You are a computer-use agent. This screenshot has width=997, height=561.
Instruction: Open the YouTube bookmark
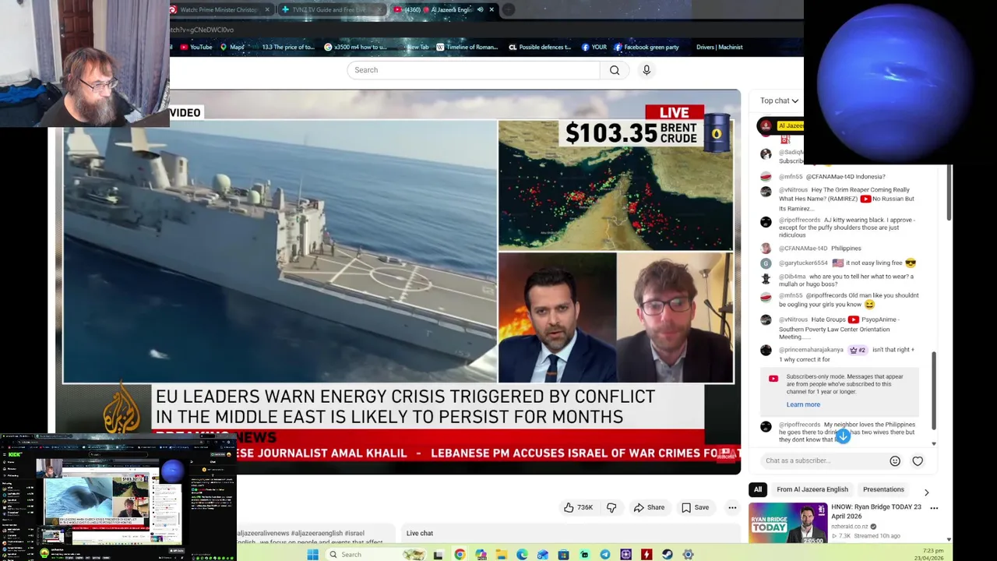click(x=196, y=47)
